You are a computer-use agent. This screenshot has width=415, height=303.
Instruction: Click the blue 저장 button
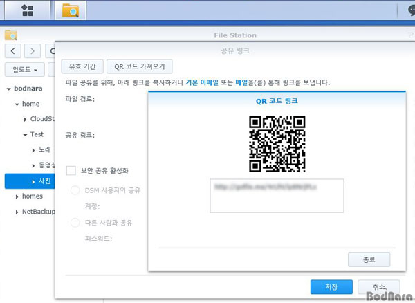[331, 287]
